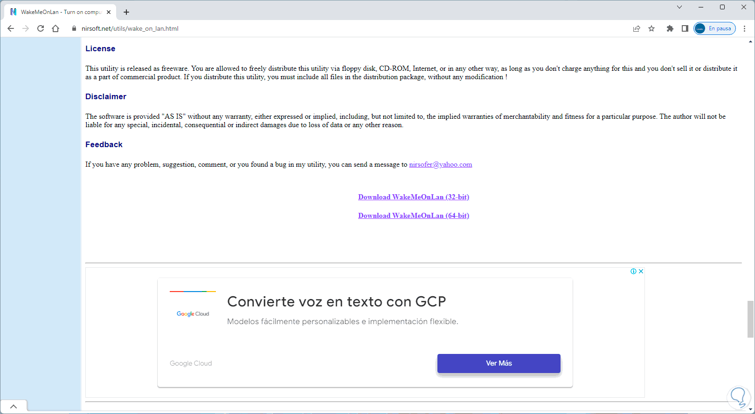Open the Chrome three-dot menu

coord(744,28)
